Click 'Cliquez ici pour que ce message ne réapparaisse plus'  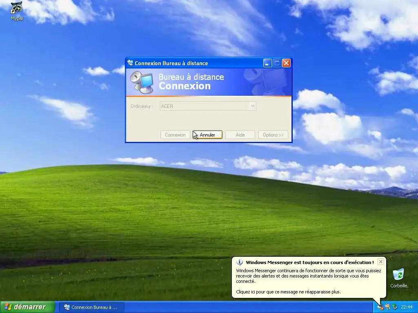288,292
